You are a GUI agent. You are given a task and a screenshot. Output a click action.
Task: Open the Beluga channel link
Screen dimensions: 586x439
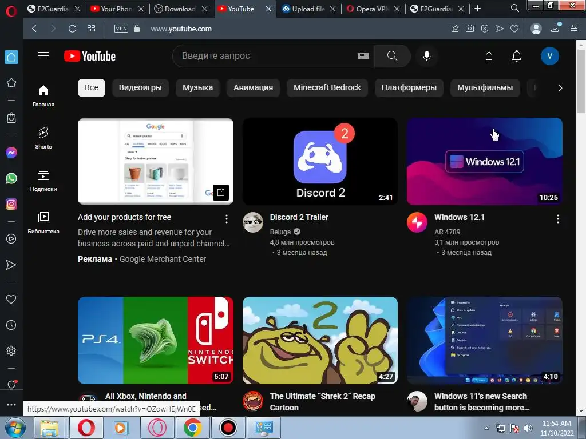click(x=280, y=232)
